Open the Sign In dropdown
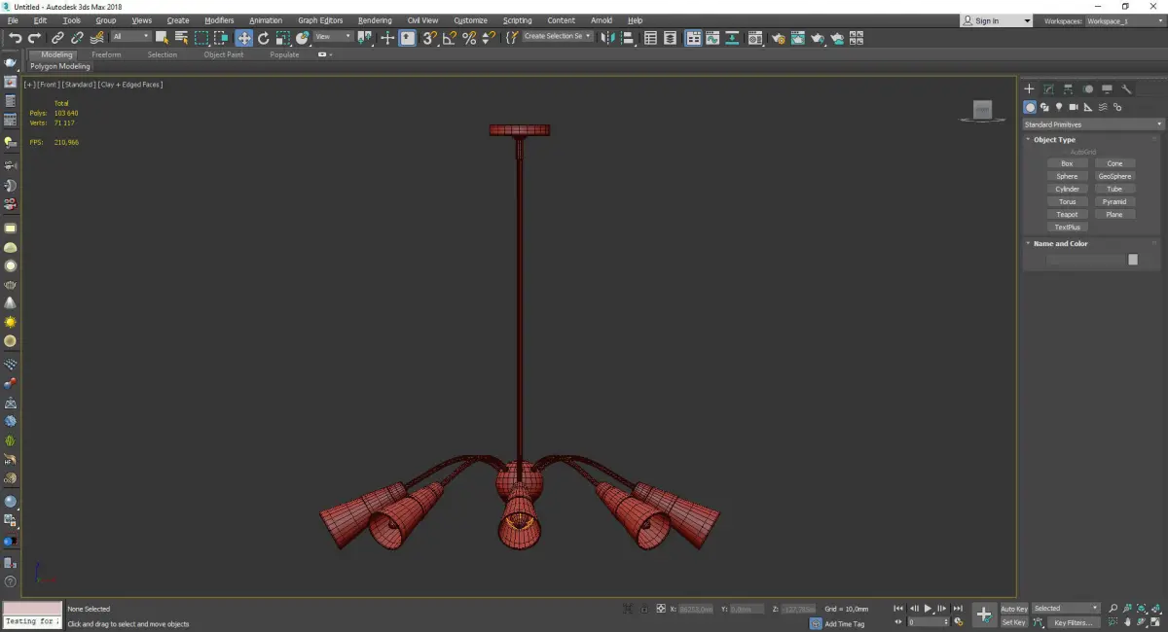 (997, 20)
